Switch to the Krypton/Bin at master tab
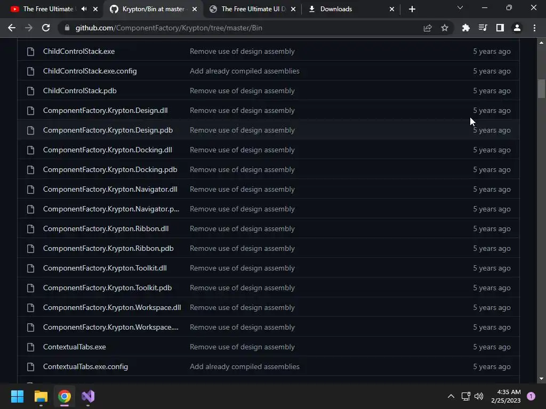 tap(153, 9)
